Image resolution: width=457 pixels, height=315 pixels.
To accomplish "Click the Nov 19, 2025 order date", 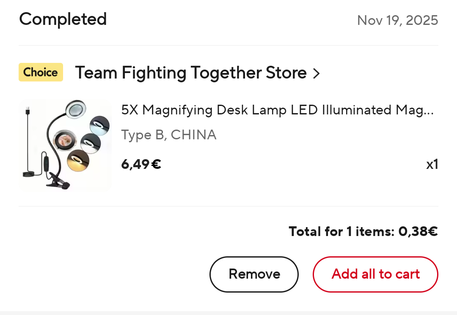I will [x=397, y=20].
